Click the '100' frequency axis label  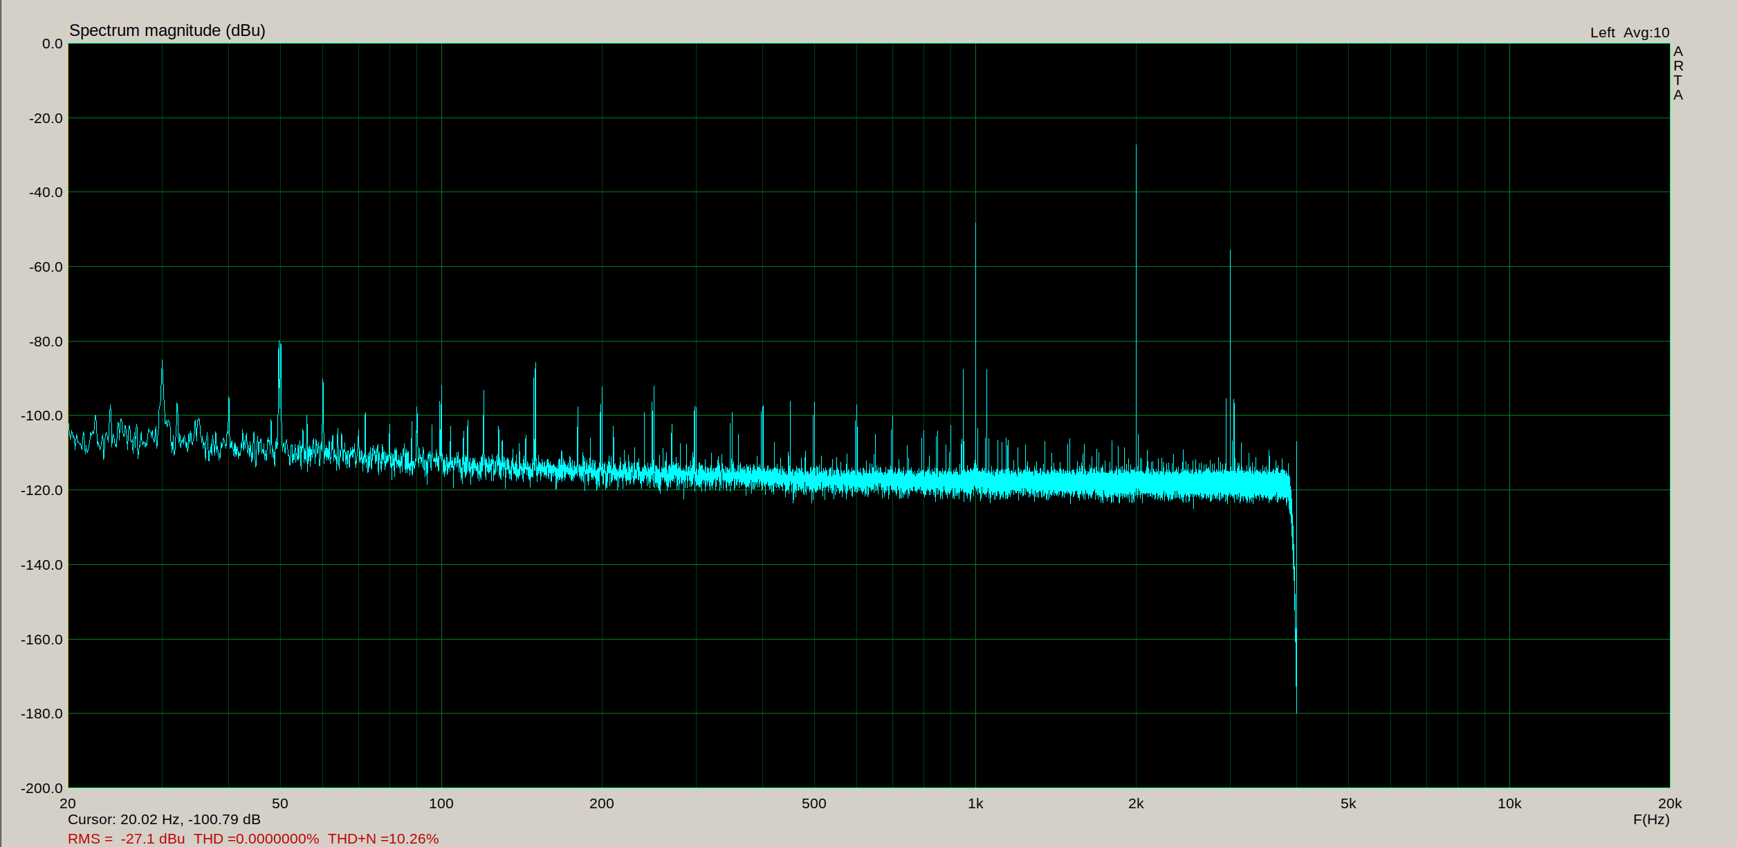pos(441,803)
